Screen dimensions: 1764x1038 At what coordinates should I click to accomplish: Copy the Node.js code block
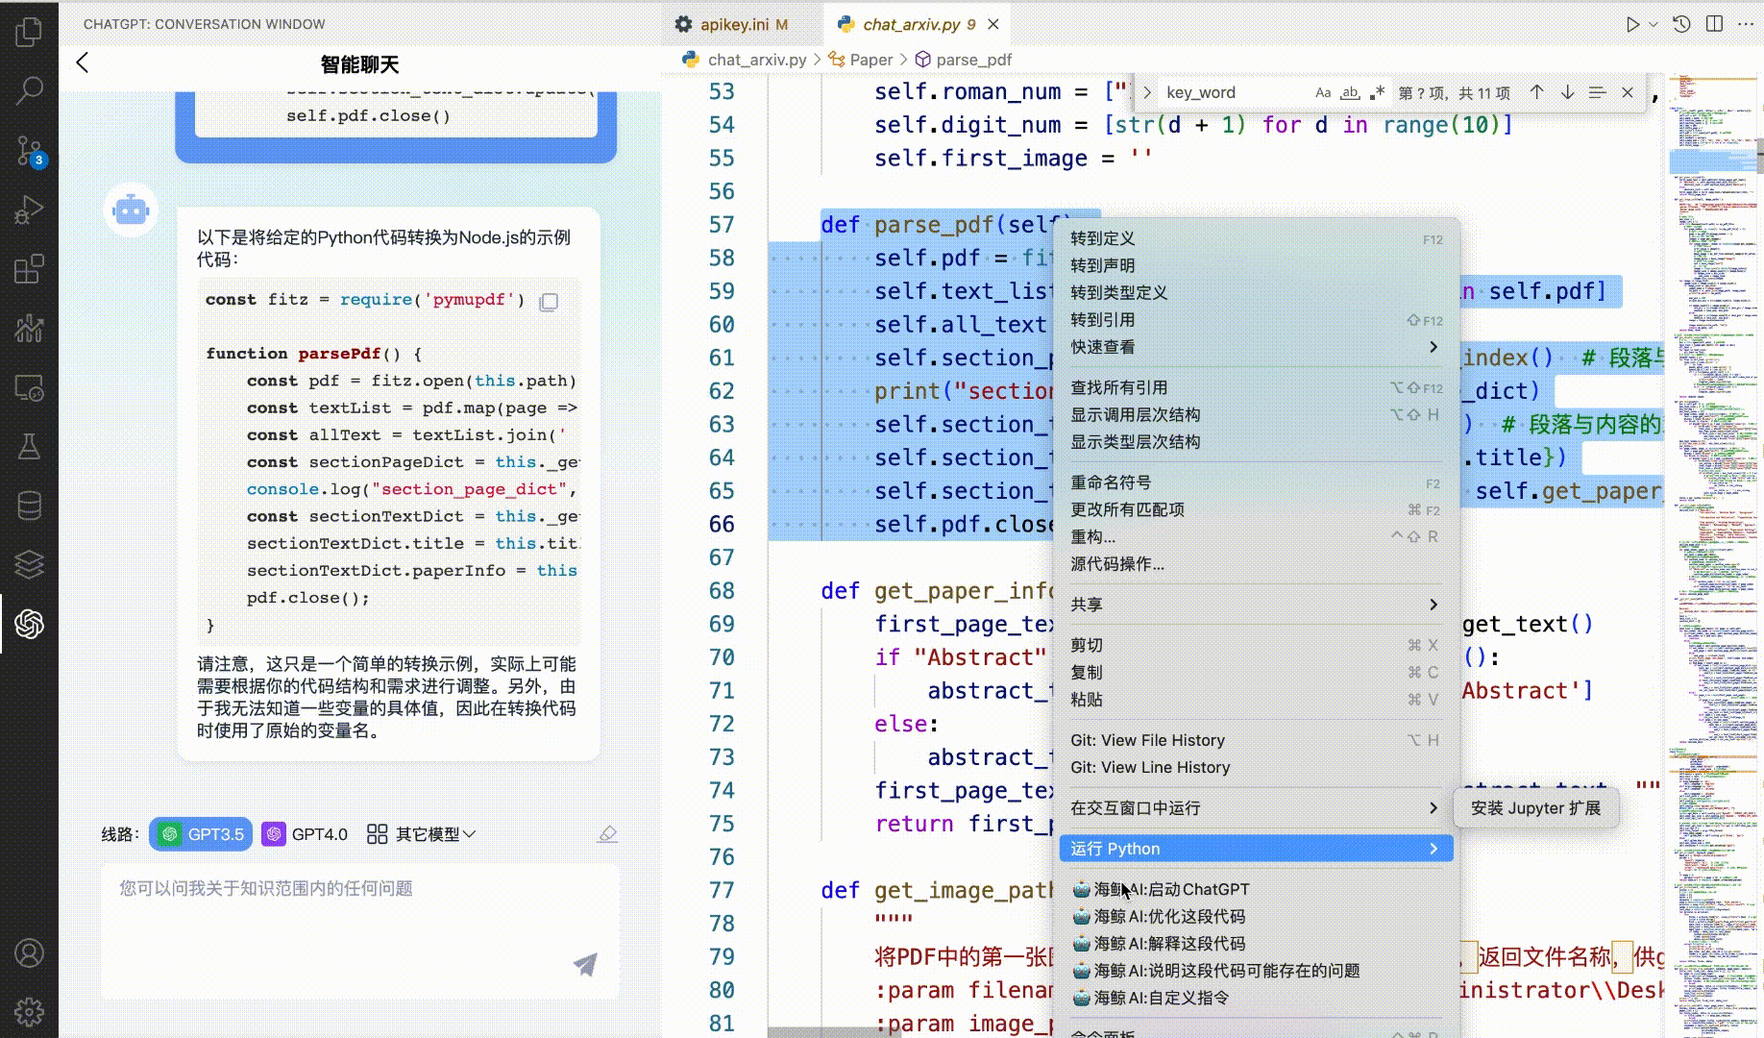[549, 302]
